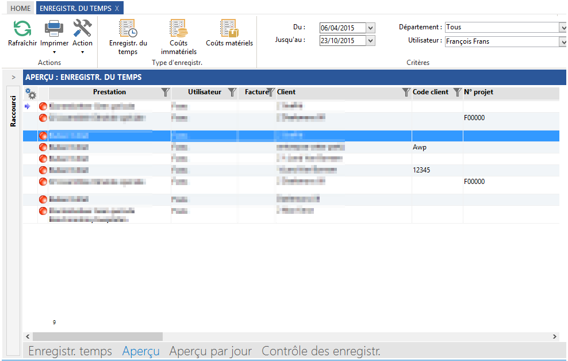The width and height of the screenshot is (568, 361).
Task: Filter the Utilisateur column
Action: point(232,93)
